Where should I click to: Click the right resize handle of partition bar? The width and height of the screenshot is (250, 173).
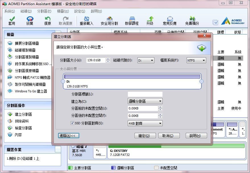coord(202,82)
